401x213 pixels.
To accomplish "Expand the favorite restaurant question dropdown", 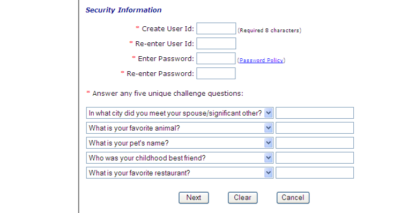I will (268, 173).
